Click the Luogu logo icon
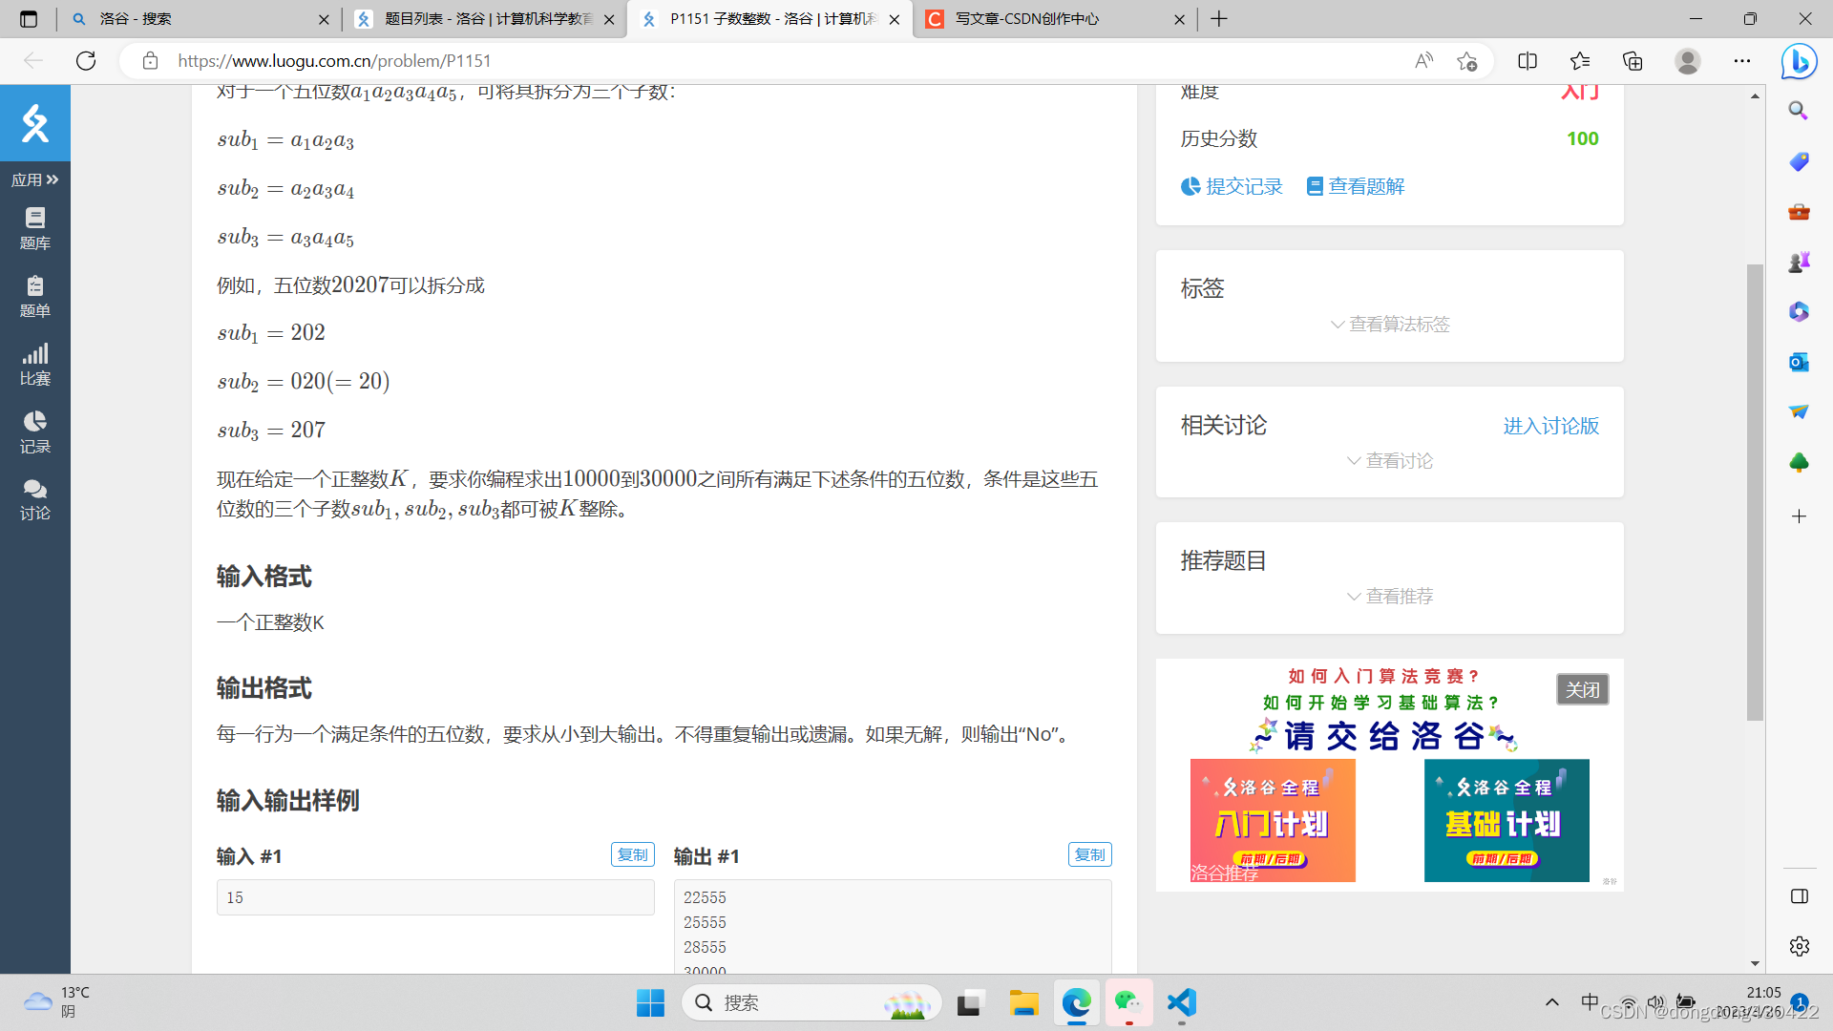1833x1031 pixels. click(35, 123)
